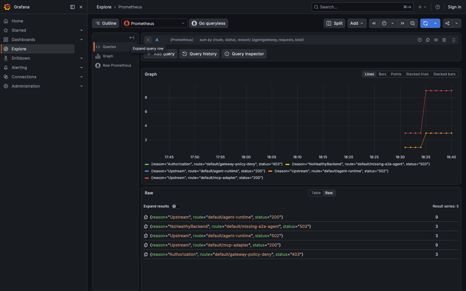Switch results view to Raw
Screen dimensions: 466x291
coord(329,193)
